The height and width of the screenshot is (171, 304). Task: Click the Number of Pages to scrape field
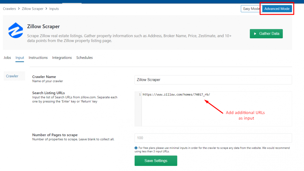(x=213, y=138)
